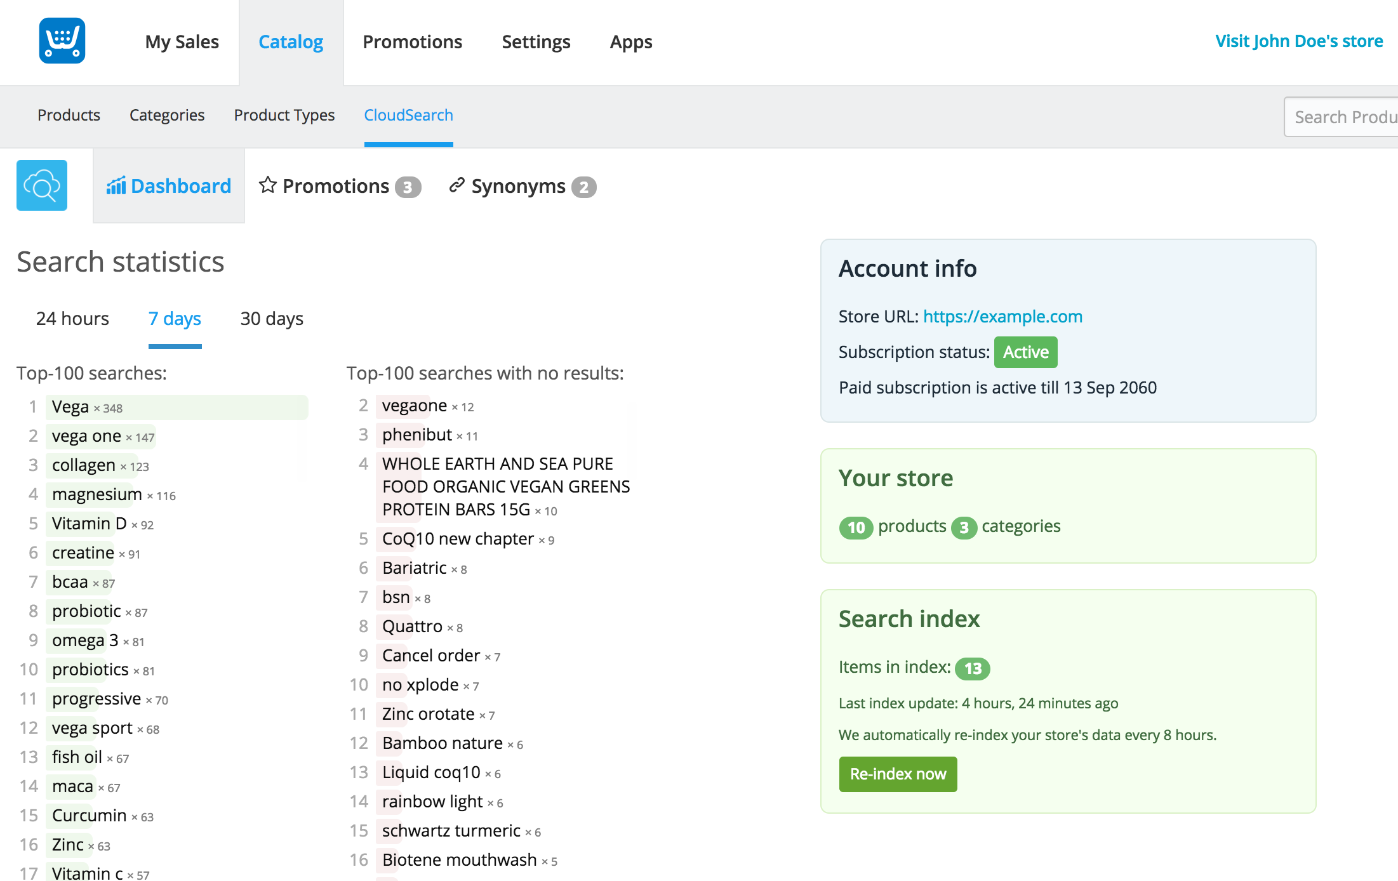Switch to the Products subtab

(69, 115)
